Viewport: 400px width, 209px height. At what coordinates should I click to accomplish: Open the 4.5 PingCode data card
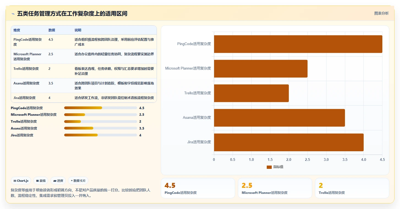(x=198, y=188)
